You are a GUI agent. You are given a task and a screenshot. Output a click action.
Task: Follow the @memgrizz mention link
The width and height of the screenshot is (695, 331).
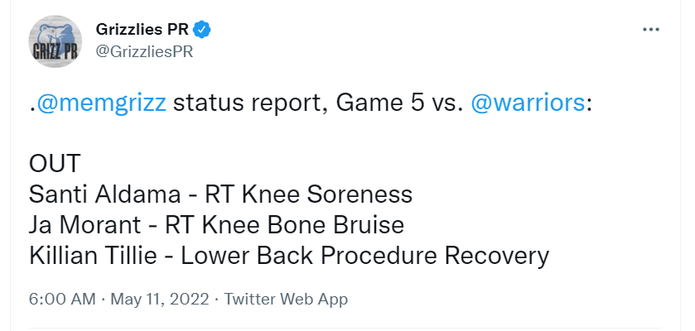click(x=102, y=103)
